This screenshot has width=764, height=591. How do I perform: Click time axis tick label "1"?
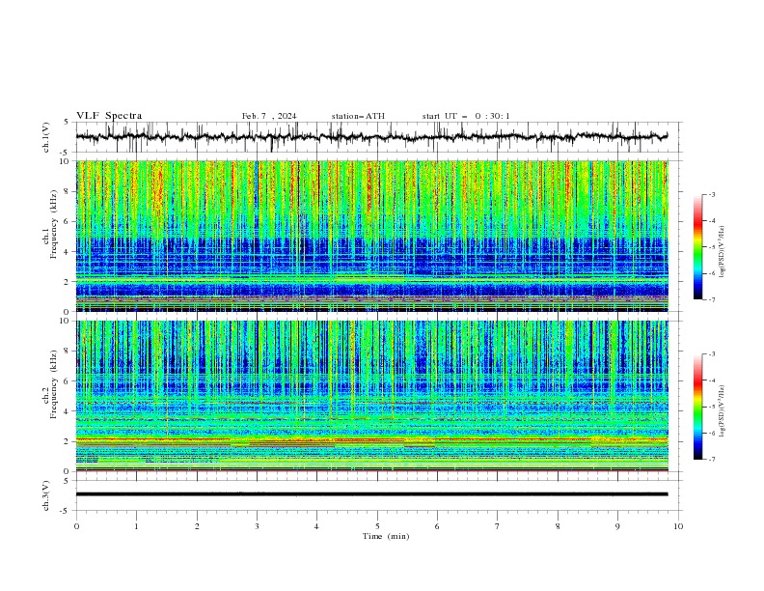click(136, 526)
